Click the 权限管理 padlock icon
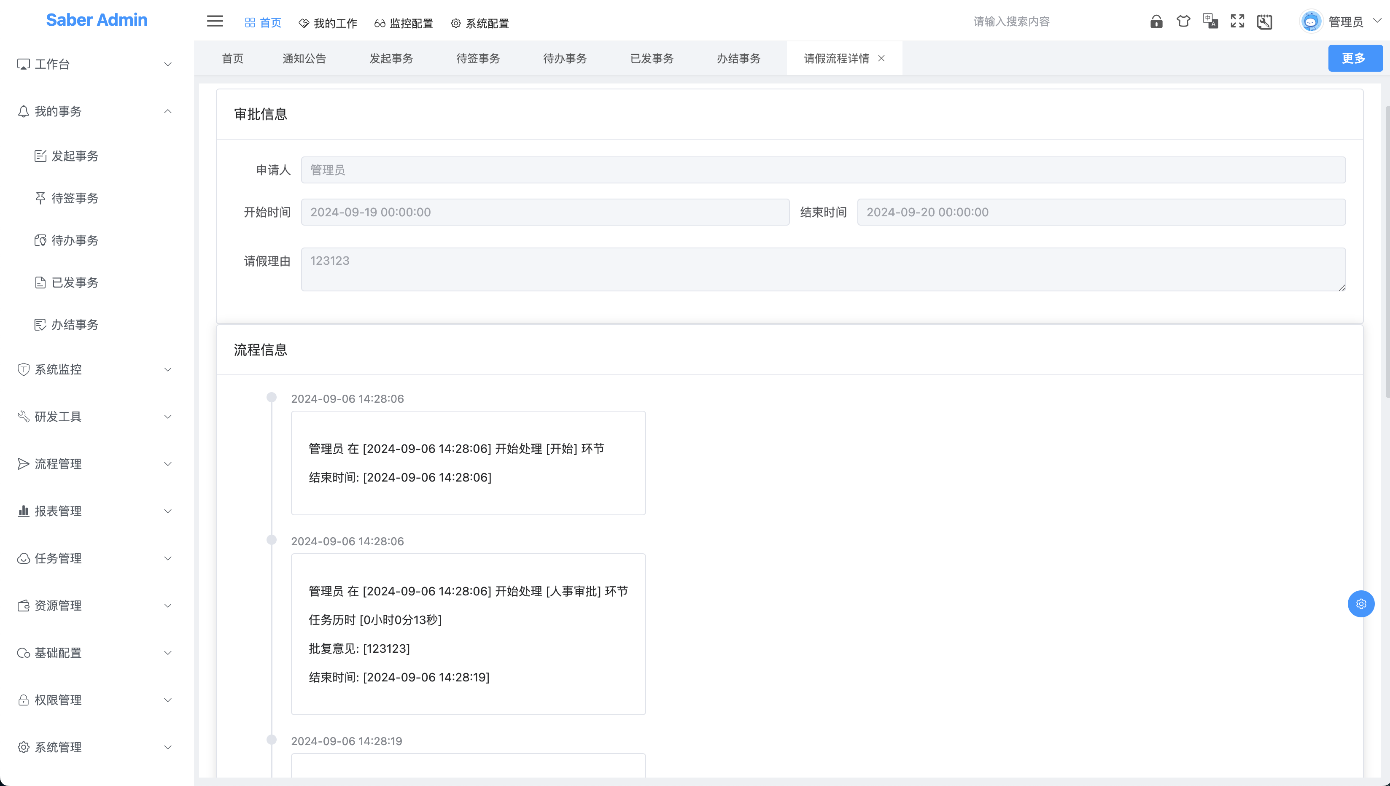The width and height of the screenshot is (1390, 786). click(23, 700)
